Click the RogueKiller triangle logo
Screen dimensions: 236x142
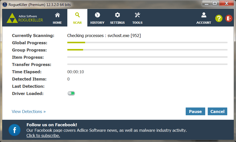[x=12, y=18]
